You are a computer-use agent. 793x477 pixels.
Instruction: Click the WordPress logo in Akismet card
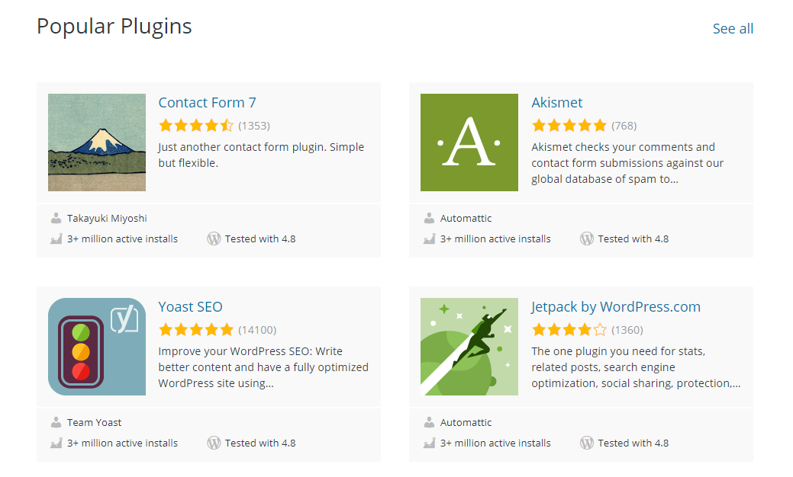(x=586, y=238)
